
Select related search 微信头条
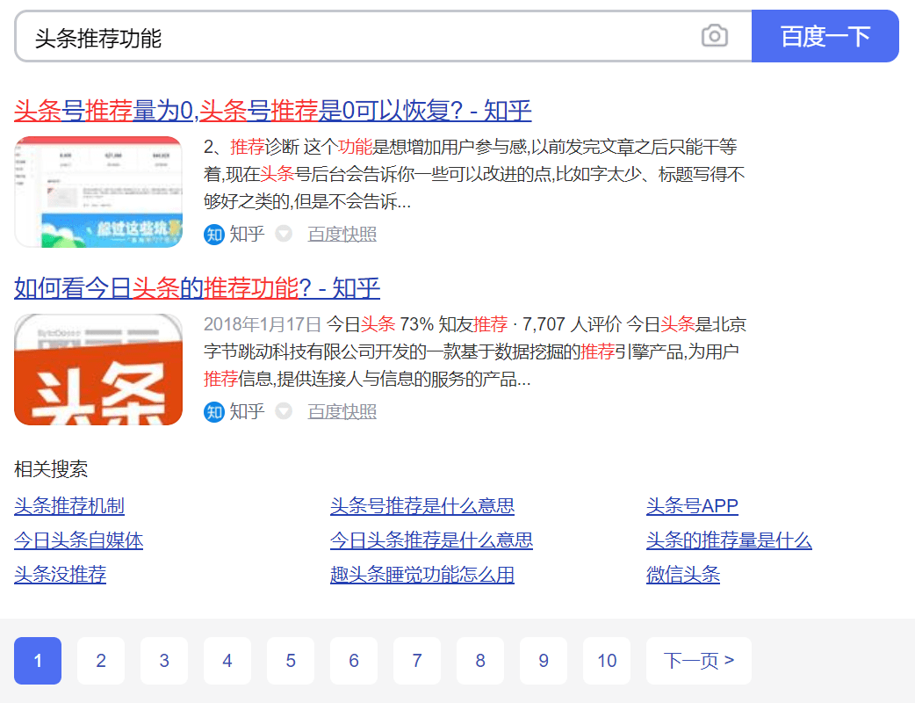click(683, 575)
